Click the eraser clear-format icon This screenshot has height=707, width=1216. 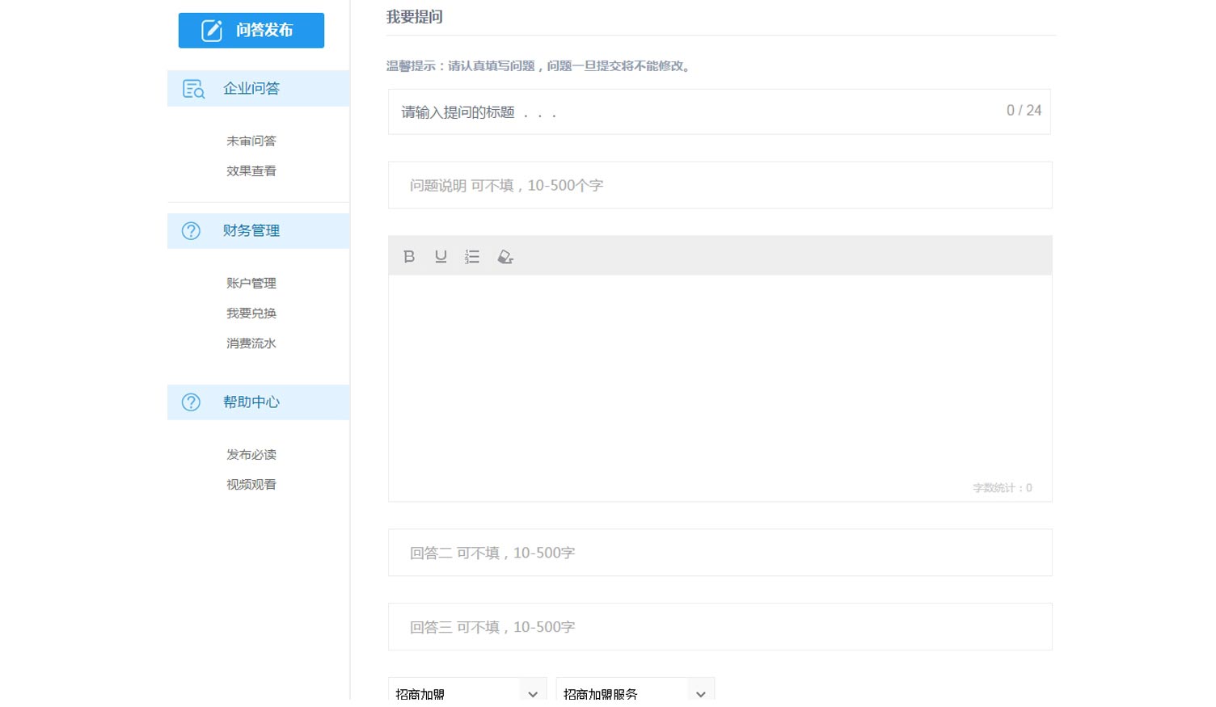505,256
